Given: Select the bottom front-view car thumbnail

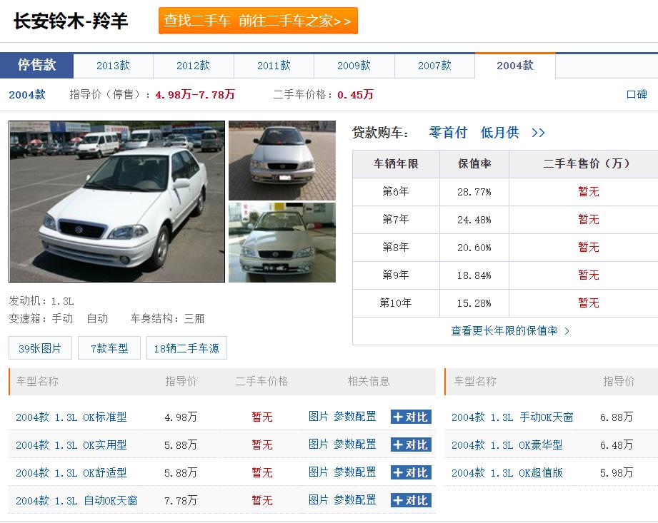Looking at the screenshot, I should (x=281, y=243).
